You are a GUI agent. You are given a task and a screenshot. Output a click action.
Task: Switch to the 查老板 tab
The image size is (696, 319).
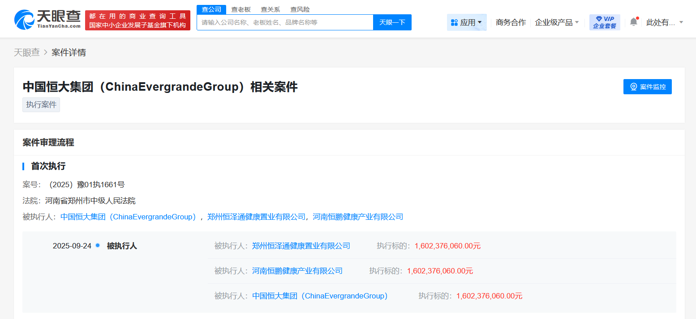(x=241, y=9)
